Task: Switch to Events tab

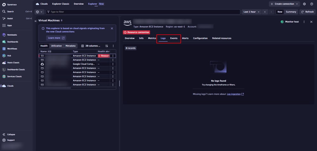Action: (x=174, y=38)
